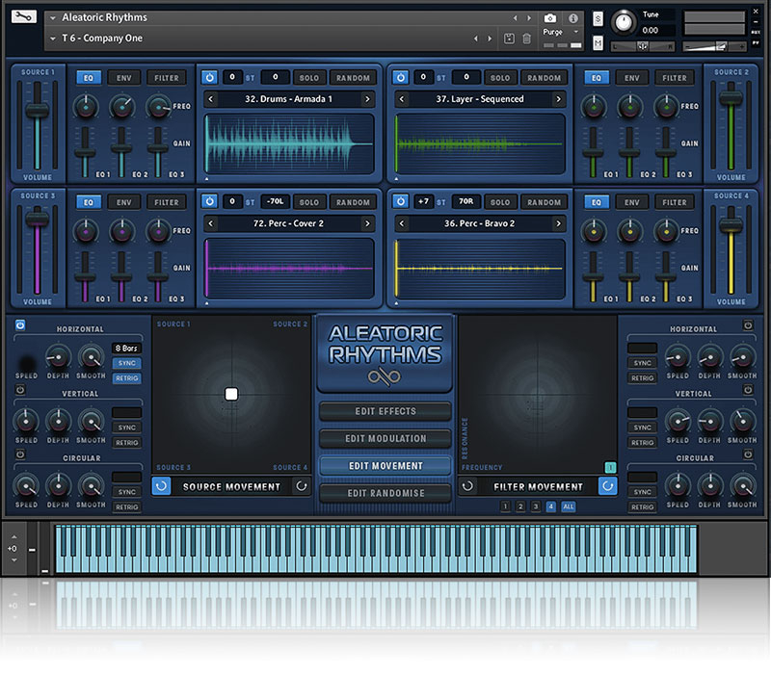The width and height of the screenshot is (771, 674).
Task: Take a snapshot with the camera icon
Action: (x=549, y=17)
